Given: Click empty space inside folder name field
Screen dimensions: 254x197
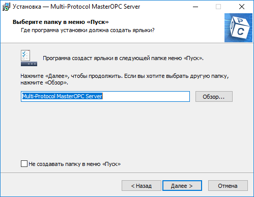Looking at the screenshot, I should pos(146,96).
